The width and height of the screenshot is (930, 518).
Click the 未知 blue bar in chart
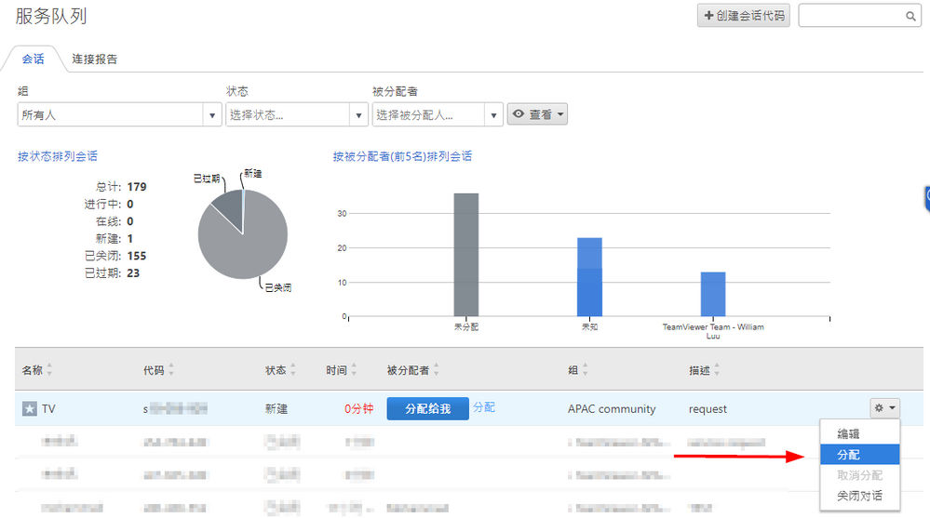point(589,277)
